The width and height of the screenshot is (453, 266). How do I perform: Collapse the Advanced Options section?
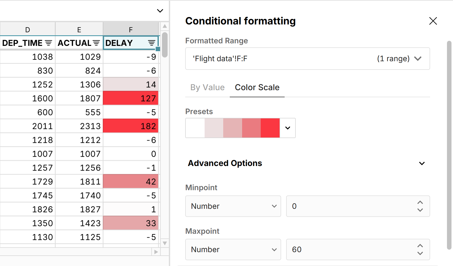[422, 163]
